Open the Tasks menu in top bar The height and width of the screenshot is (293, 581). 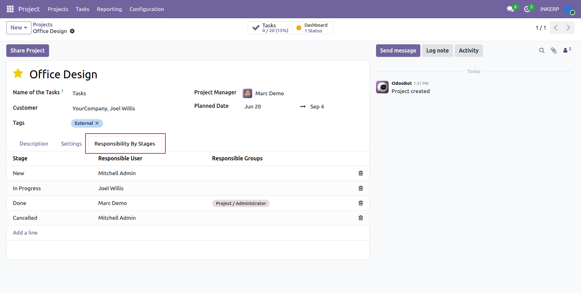tap(82, 9)
